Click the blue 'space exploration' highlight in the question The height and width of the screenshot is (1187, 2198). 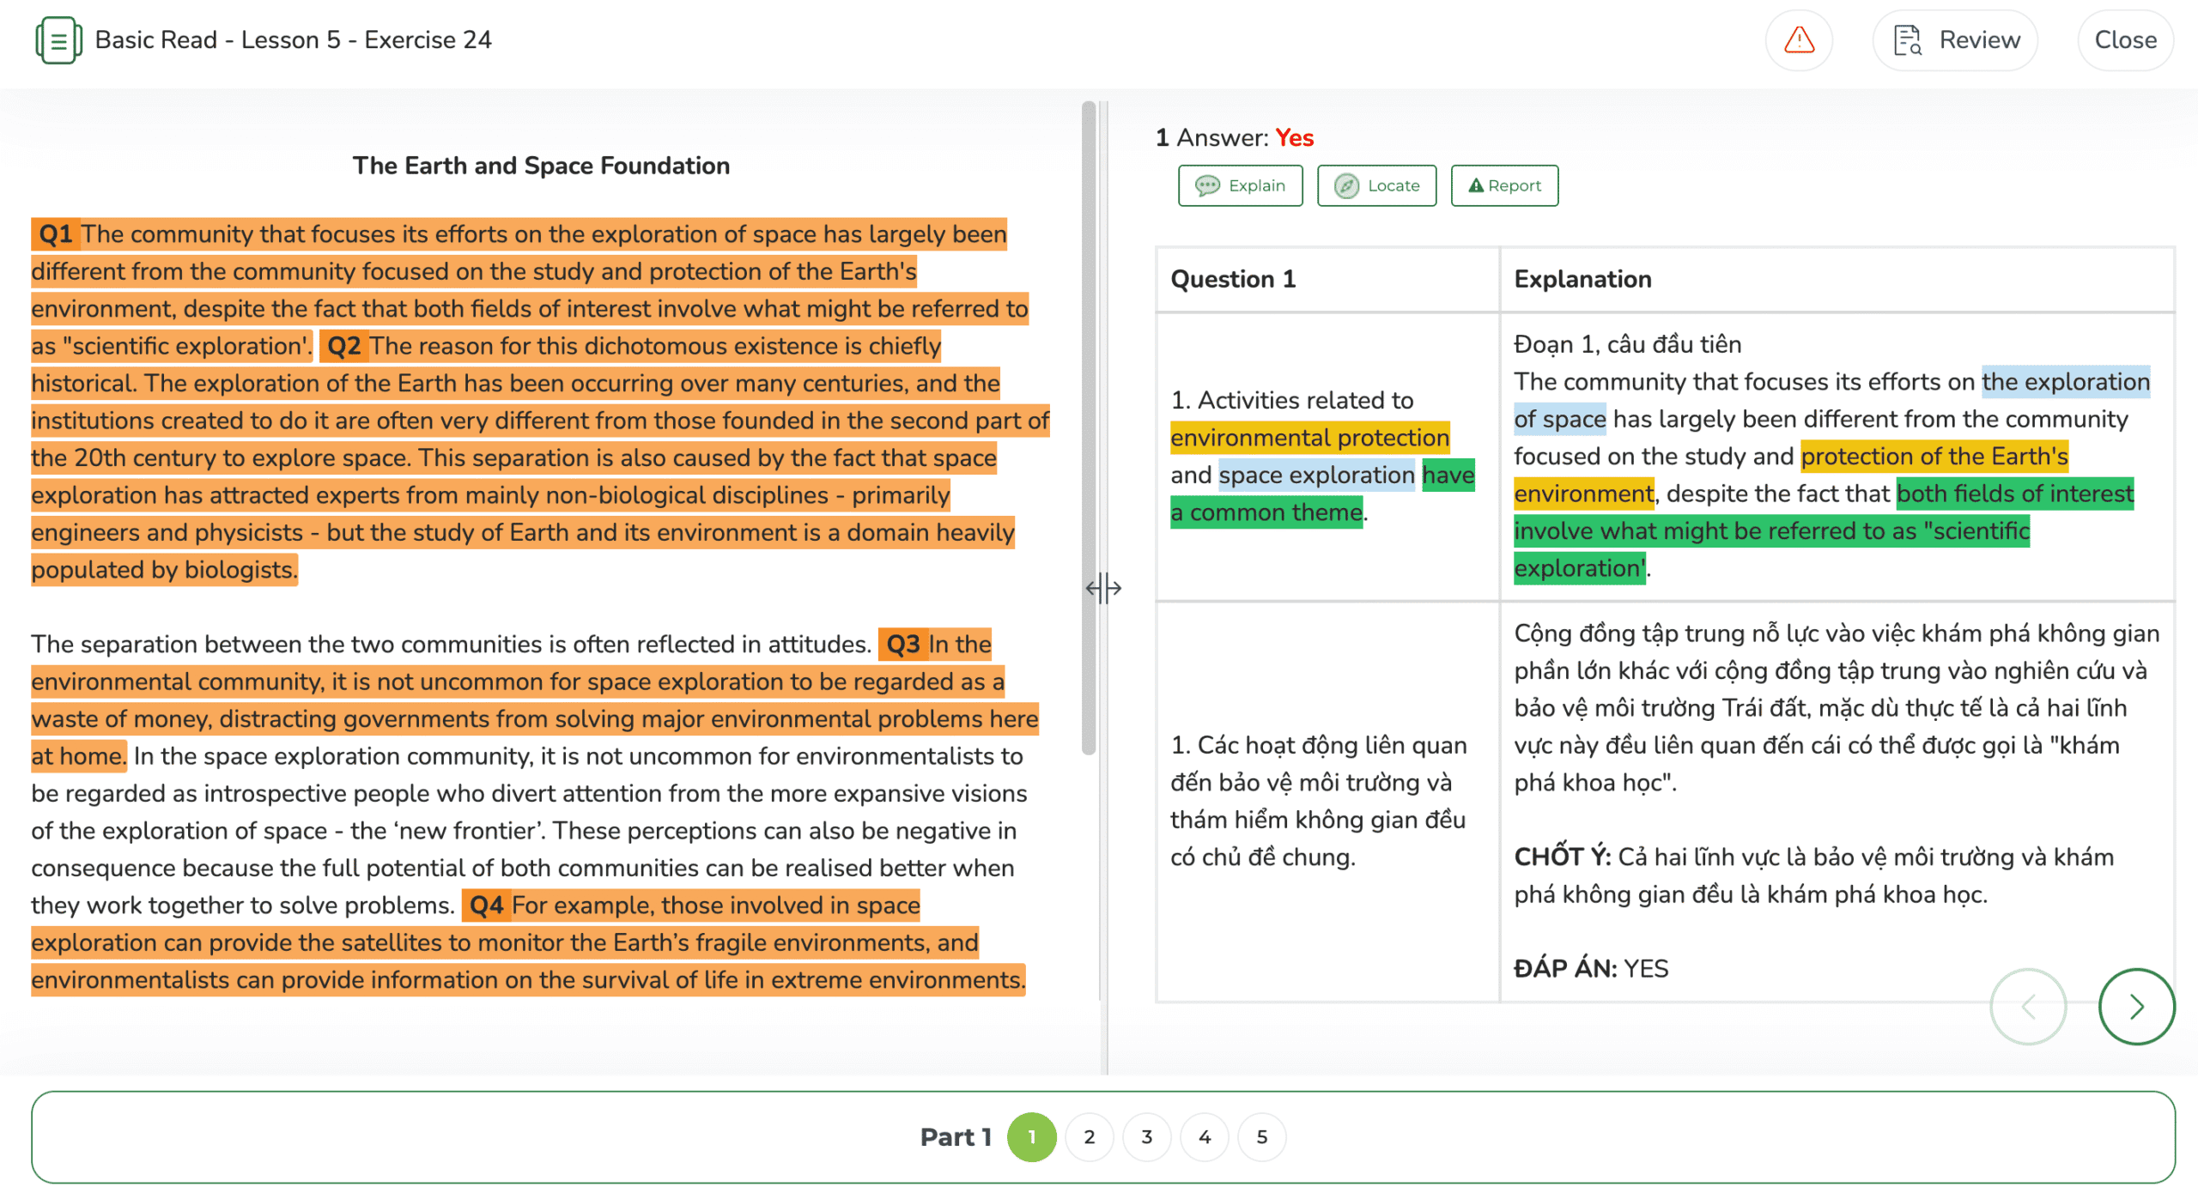click(1316, 475)
